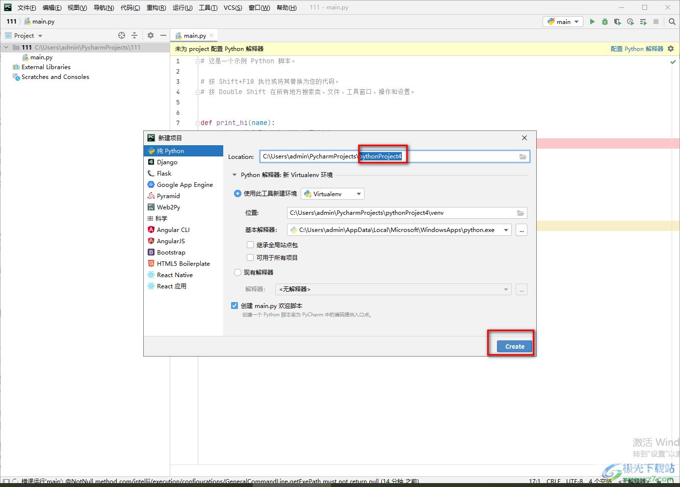Select Web2Py project type

pyautogui.click(x=183, y=207)
